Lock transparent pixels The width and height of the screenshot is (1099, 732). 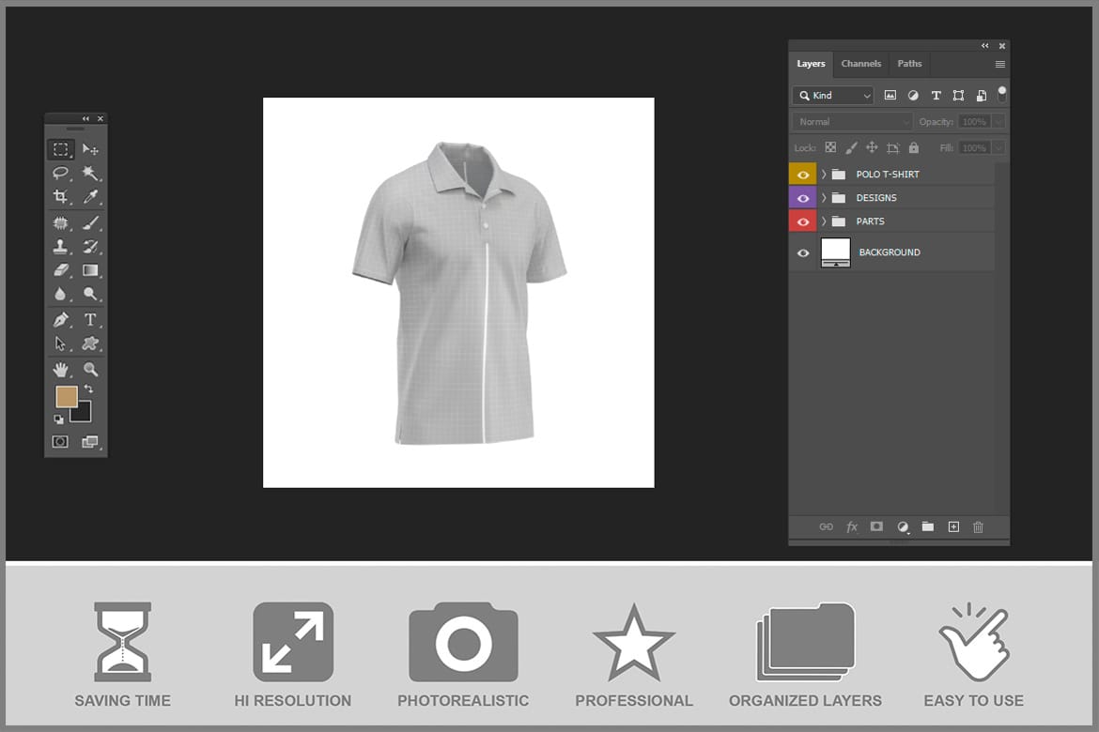click(830, 147)
